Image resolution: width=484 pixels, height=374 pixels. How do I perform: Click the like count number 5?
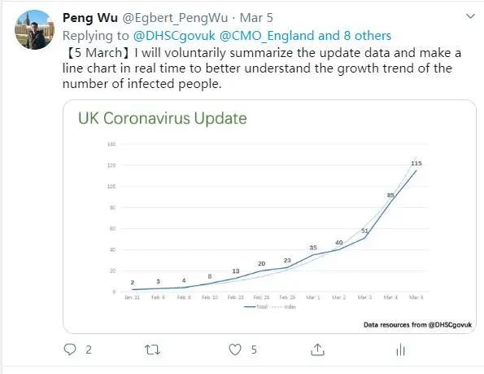(254, 350)
